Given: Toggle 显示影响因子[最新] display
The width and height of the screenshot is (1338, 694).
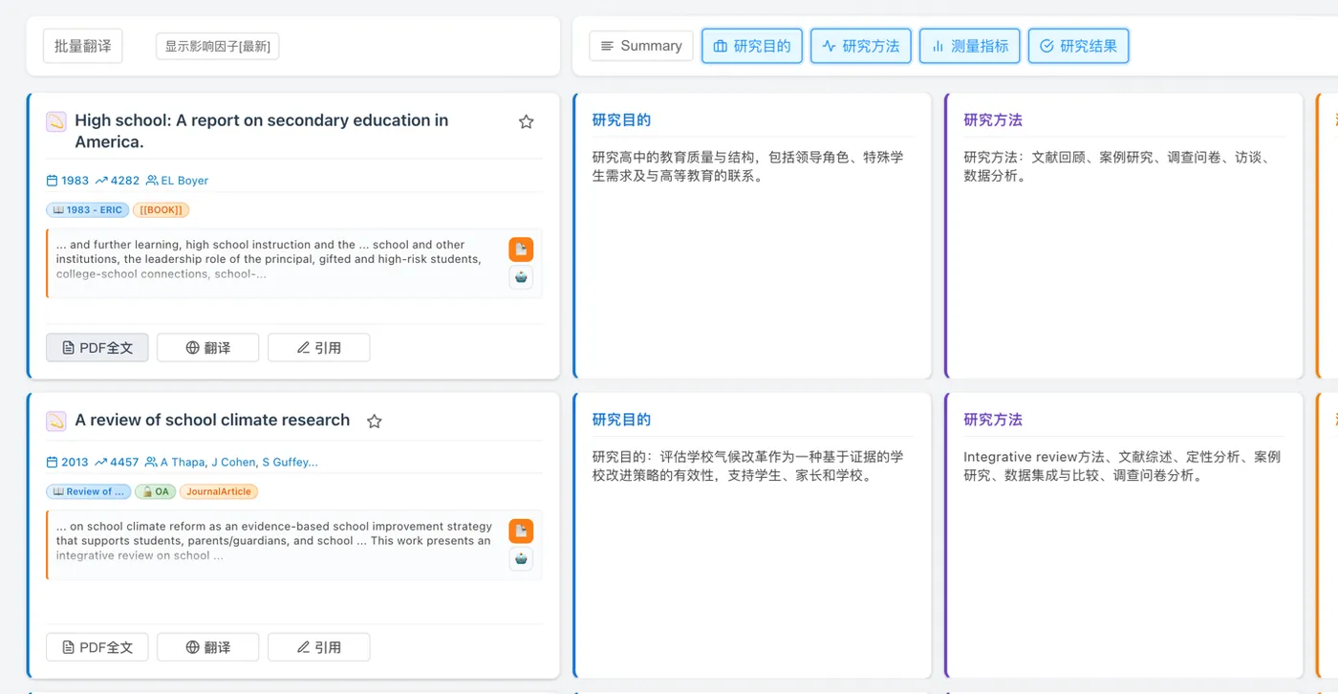Looking at the screenshot, I should tap(217, 45).
